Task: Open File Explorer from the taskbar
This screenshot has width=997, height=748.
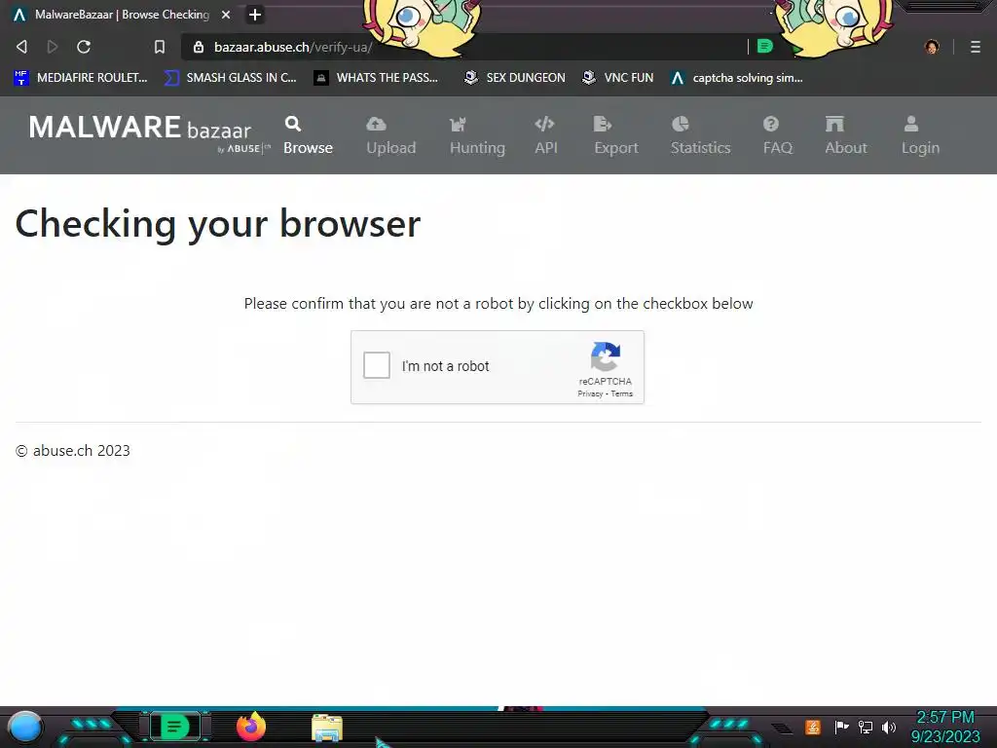Action: pyautogui.click(x=327, y=728)
